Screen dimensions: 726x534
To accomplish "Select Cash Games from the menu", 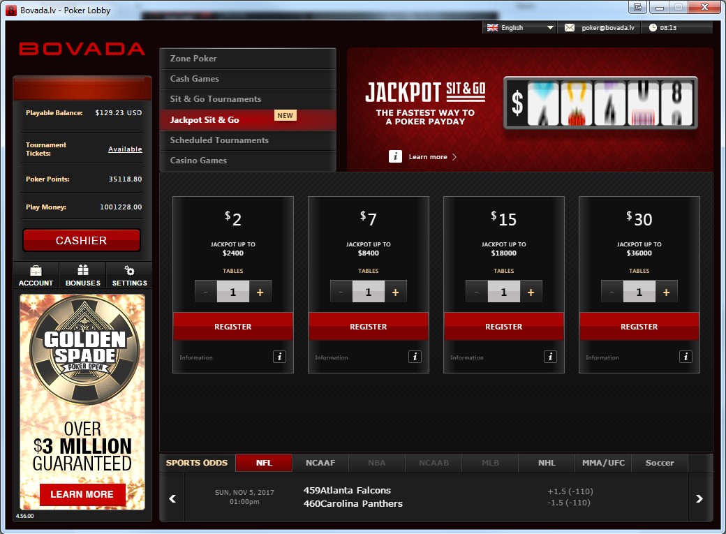I will pos(248,79).
